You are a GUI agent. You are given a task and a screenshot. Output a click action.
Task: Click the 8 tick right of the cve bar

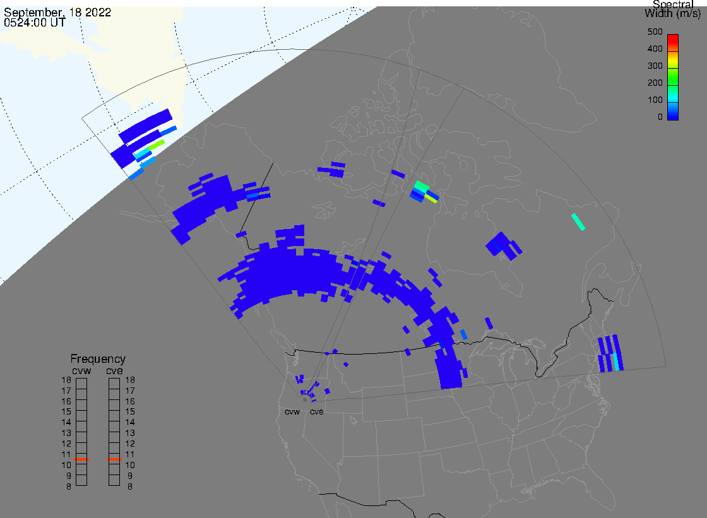click(x=130, y=486)
